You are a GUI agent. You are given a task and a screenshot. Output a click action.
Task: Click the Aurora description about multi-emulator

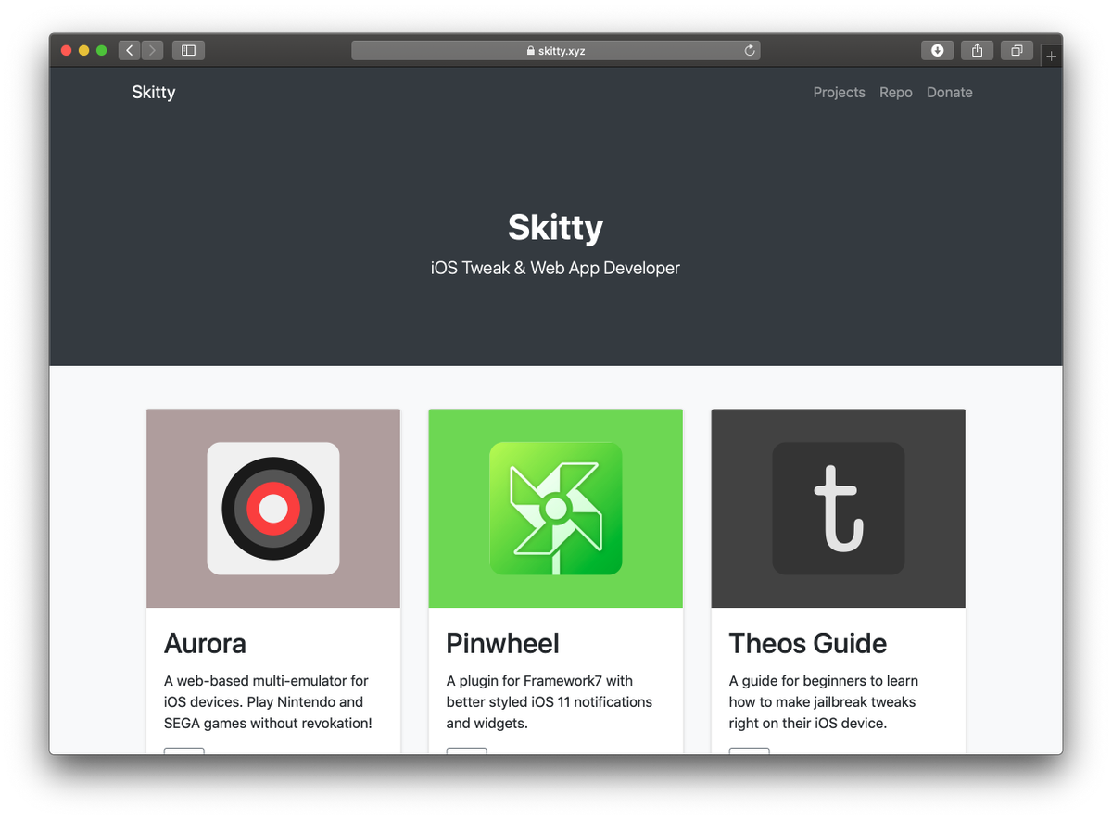tap(268, 702)
